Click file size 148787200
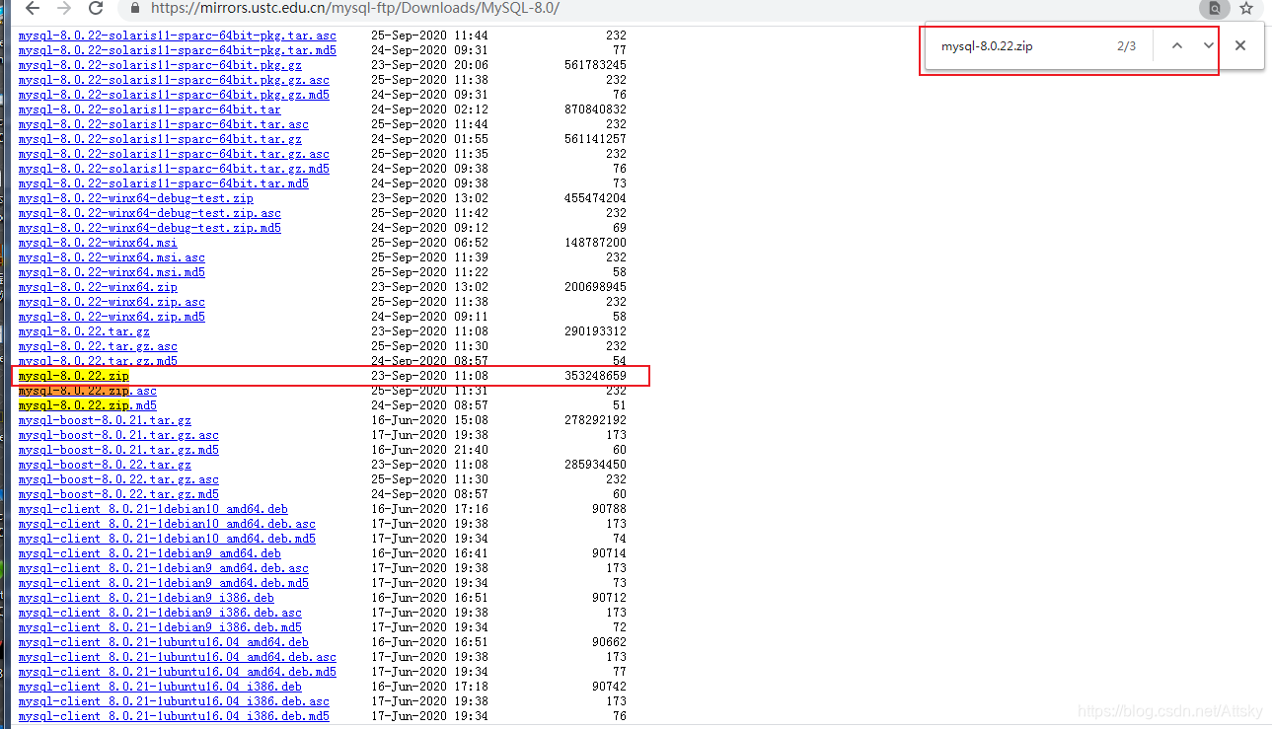This screenshot has width=1272, height=729. click(x=595, y=243)
